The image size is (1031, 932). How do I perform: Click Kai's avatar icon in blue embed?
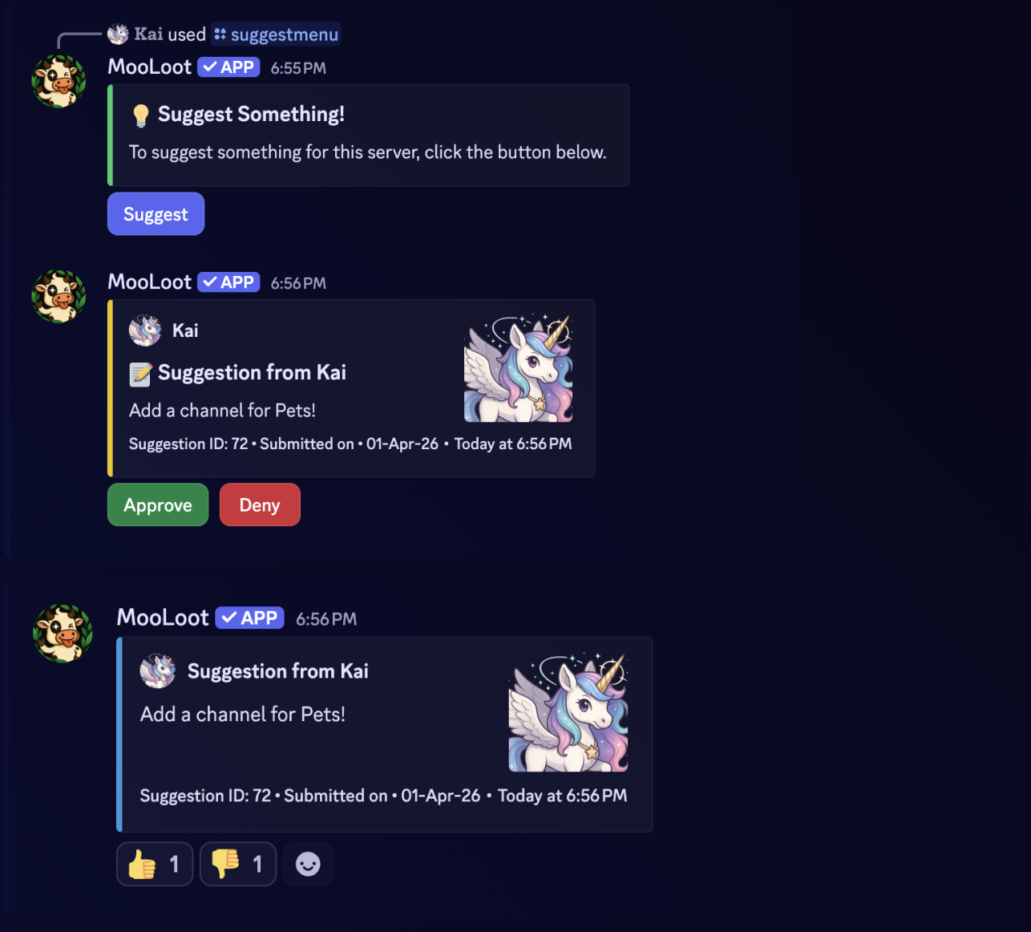tap(158, 671)
